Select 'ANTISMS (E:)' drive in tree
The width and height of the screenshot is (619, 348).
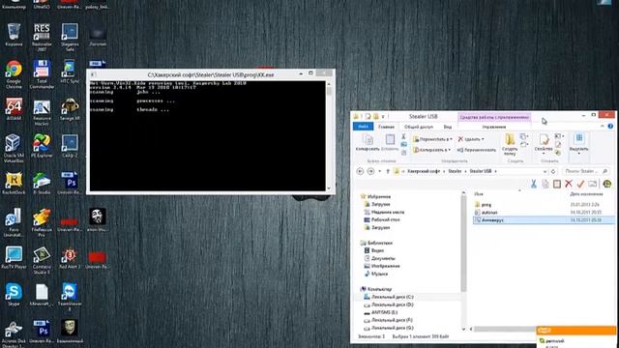click(384, 312)
